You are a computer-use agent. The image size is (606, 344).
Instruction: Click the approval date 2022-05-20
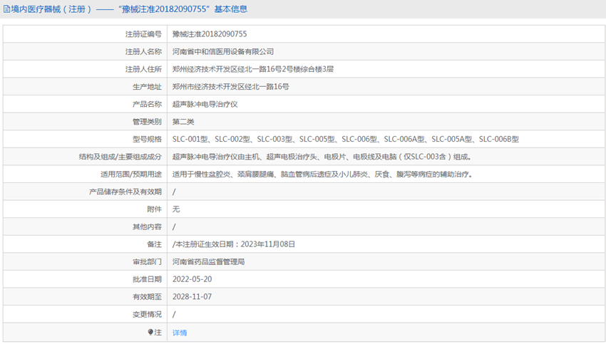[192, 279]
